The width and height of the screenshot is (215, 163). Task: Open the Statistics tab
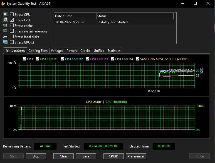[x=114, y=51]
